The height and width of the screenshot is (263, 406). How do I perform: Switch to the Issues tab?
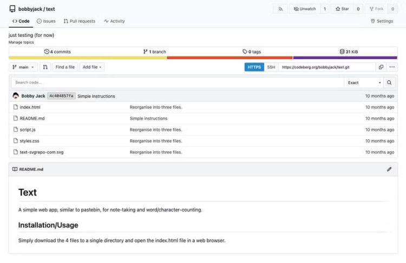pyautogui.click(x=46, y=21)
